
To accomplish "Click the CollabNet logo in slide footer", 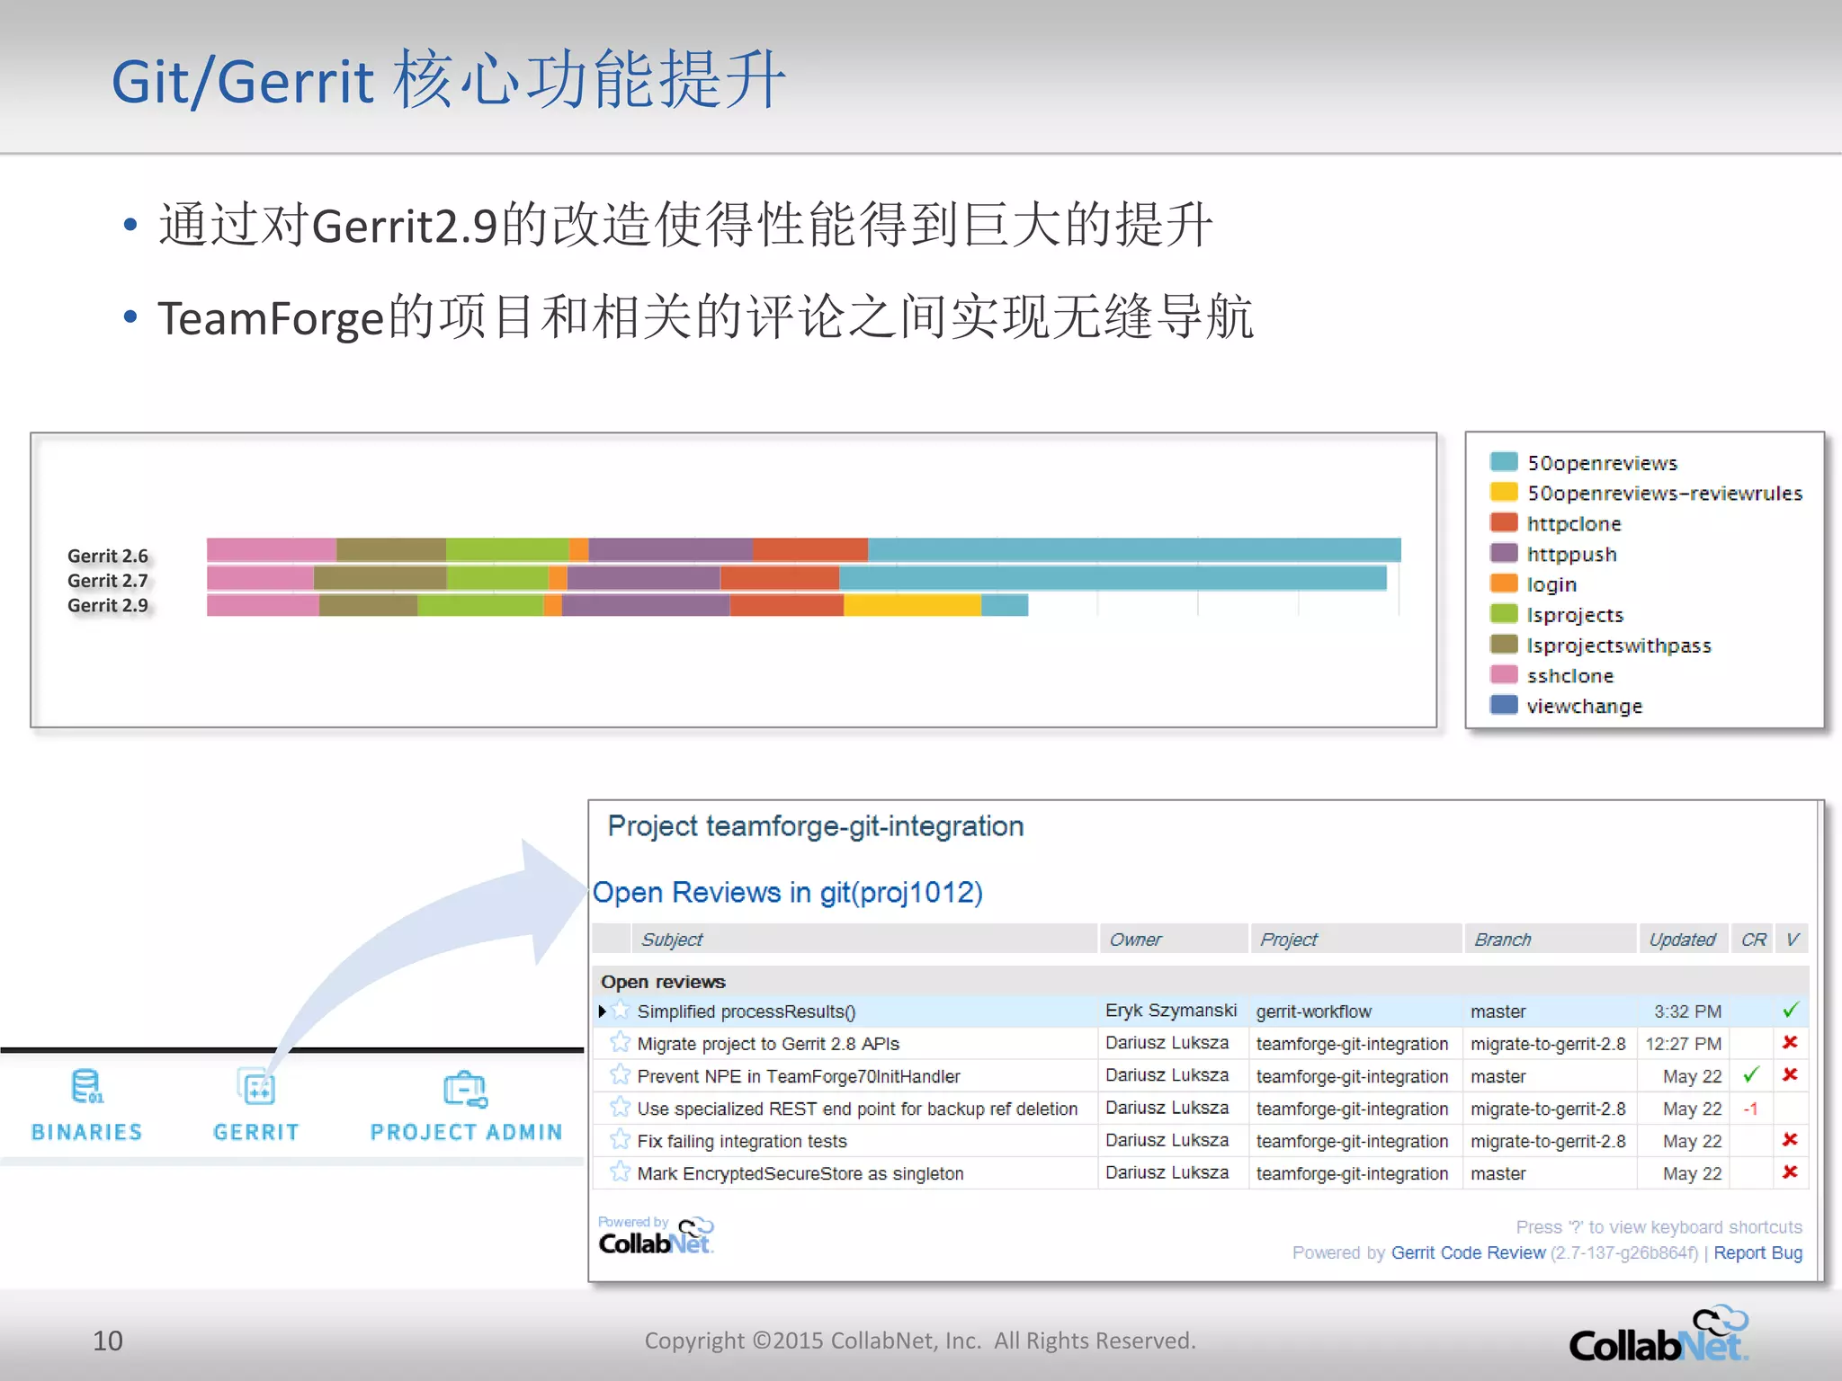I will click(1659, 1334).
